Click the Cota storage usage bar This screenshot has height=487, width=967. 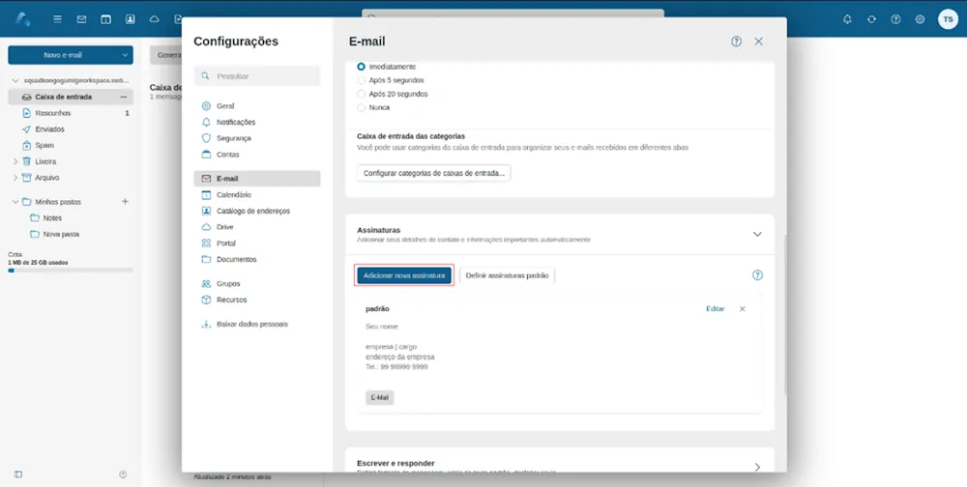coord(71,270)
